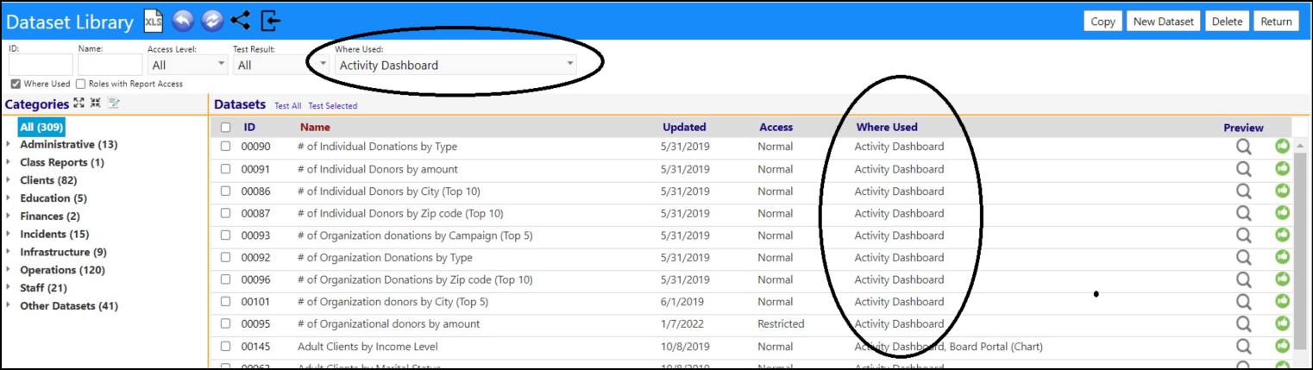Expand all categories icon
This screenshot has height=370, width=1313.
pos(79,103)
